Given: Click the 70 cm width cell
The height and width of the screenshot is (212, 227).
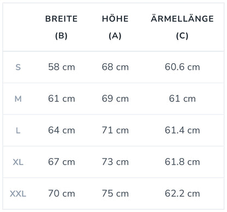Looking at the screenshot, I should point(62,193).
